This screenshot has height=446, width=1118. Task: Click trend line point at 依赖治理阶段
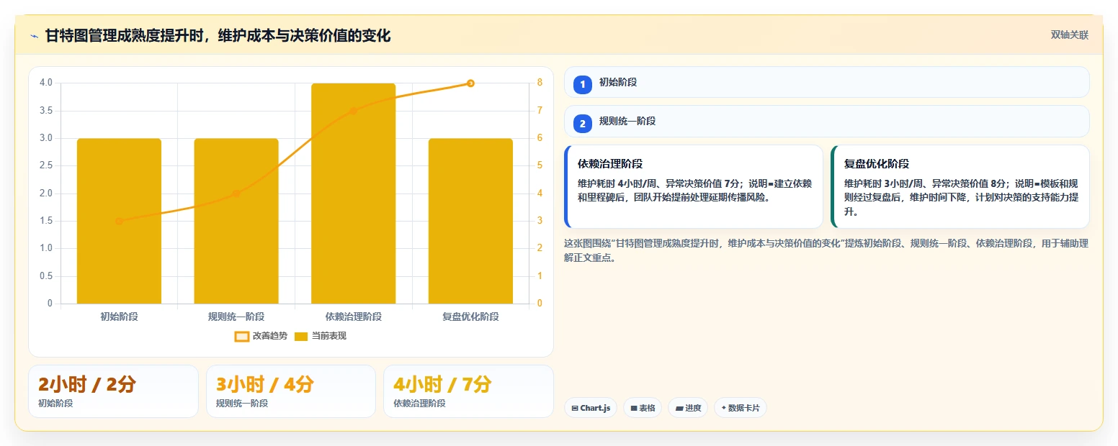[353, 111]
